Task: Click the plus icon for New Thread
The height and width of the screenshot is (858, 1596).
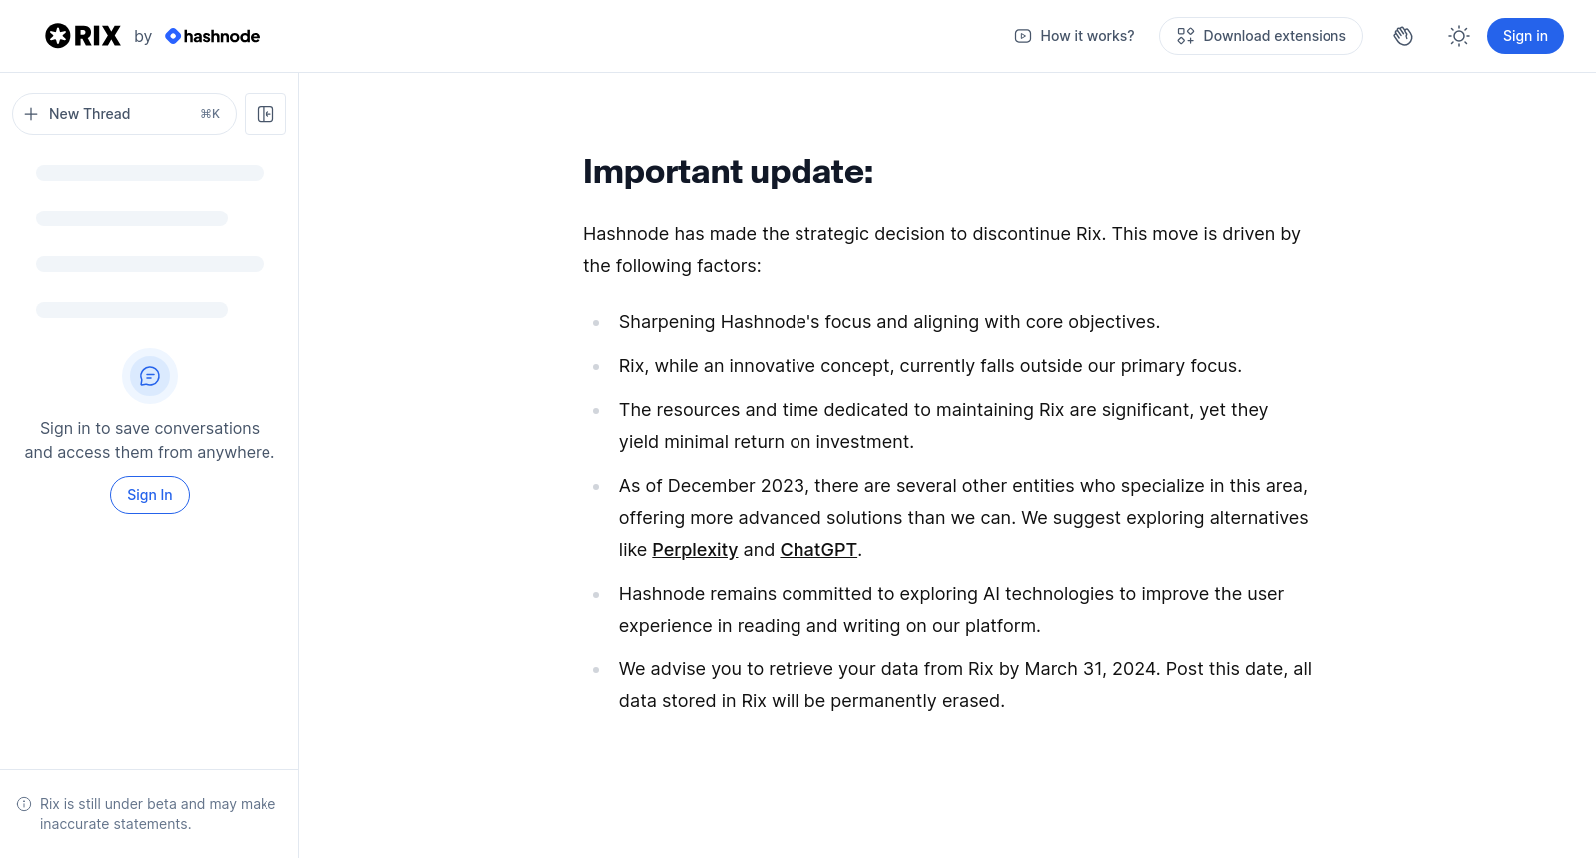Action: click(x=31, y=114)
